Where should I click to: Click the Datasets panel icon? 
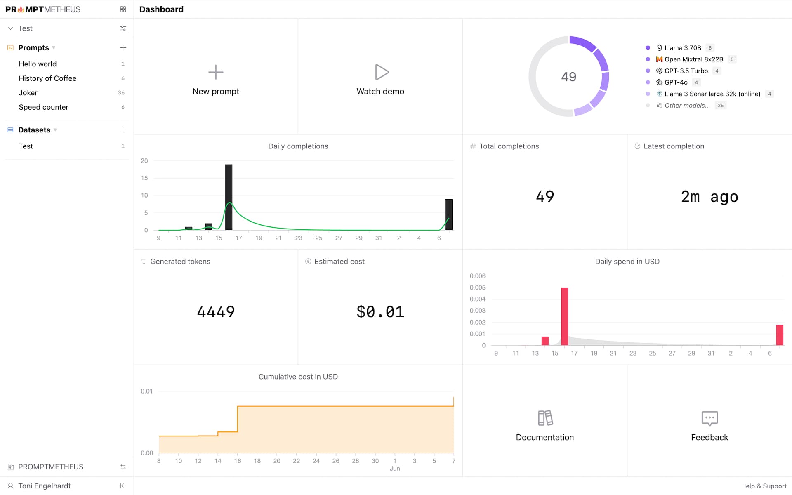(x=10, y=129)
